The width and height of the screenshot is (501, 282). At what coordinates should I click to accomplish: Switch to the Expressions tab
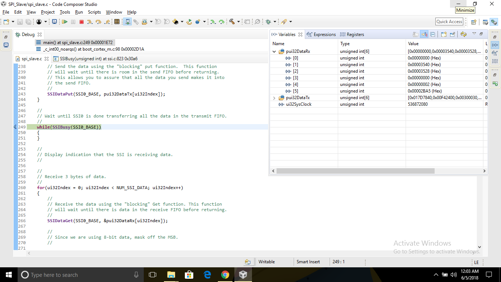click(x=321, y=35)
